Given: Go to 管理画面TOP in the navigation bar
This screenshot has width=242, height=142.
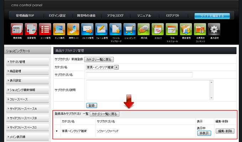Looking at the screenshot, I should tap(25, 16).
